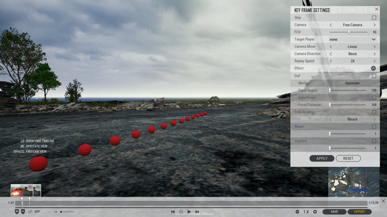
Task: Play the replay
Action: click(x=189, y=212)
